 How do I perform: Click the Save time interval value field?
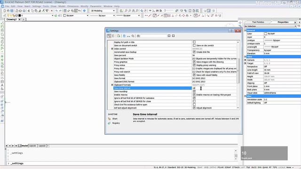pos(214,88)
